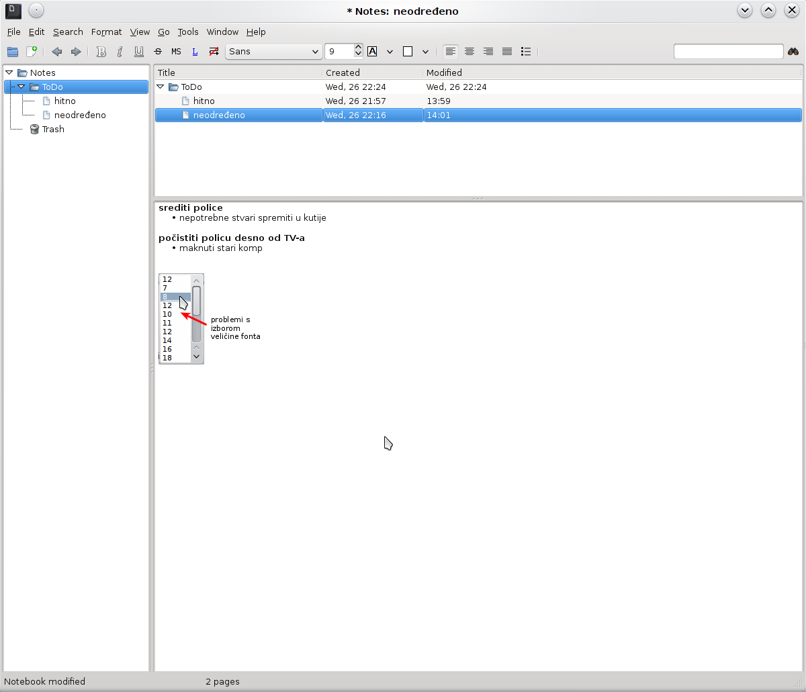Click the New Folder icon in toolbar
Screen dimensions: 806x692
pyautogui.click(x=13, y=52)
